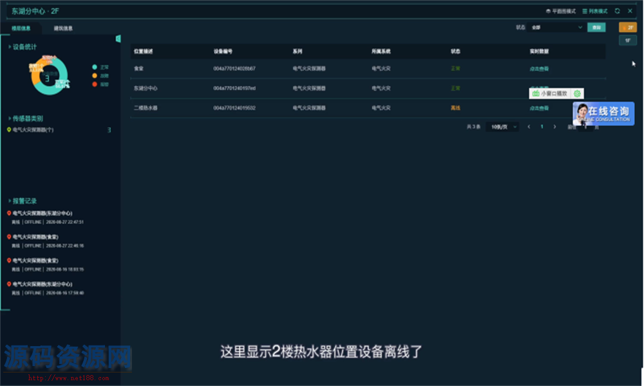Click the settings gear beside 小窗口播放
Viewport: 644px width, 386px height.
(x=577, y=94)
